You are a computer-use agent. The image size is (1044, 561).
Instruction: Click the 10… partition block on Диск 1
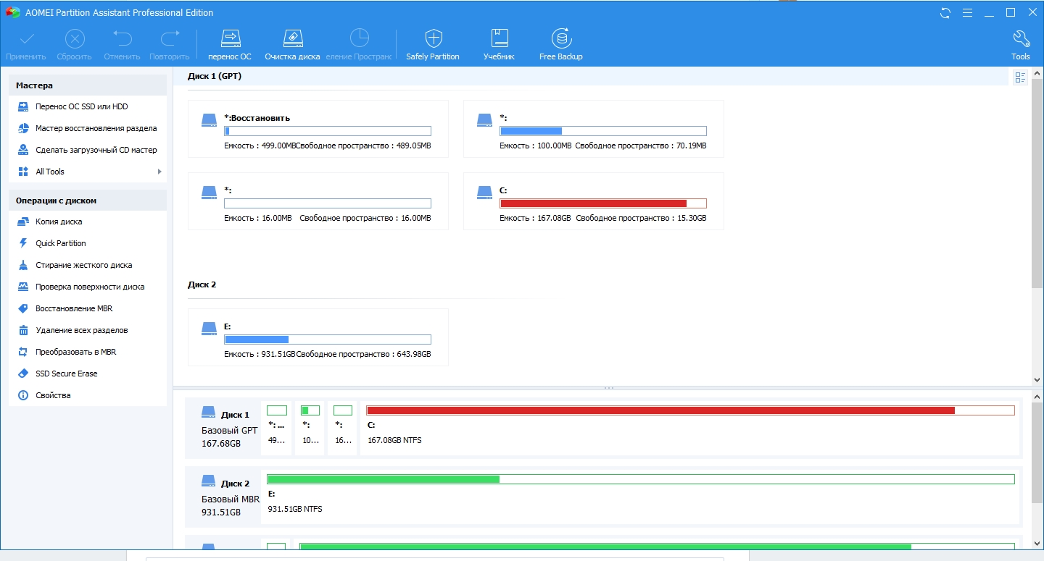310,429
